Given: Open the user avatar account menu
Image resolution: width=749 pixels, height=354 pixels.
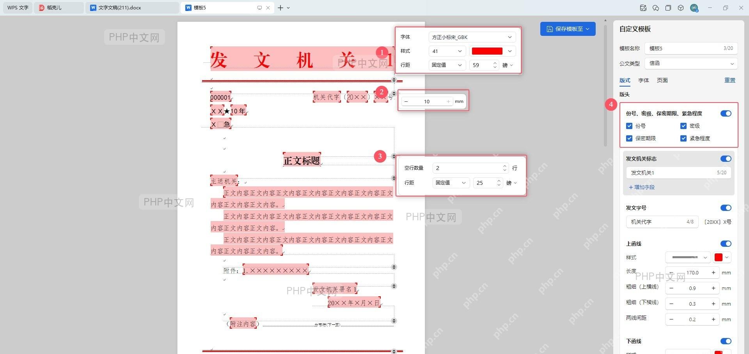Looking at the screenshot, I should tap(694, 8).
